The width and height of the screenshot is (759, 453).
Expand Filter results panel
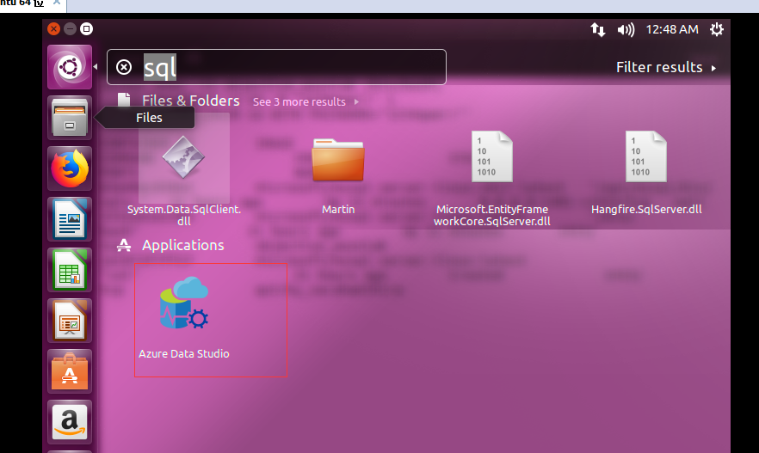(665, 67)
